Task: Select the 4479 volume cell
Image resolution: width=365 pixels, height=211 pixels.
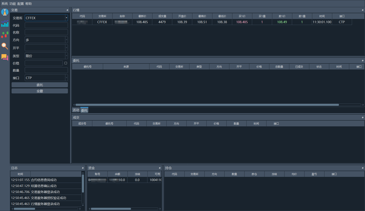Action: coord(162,22)
